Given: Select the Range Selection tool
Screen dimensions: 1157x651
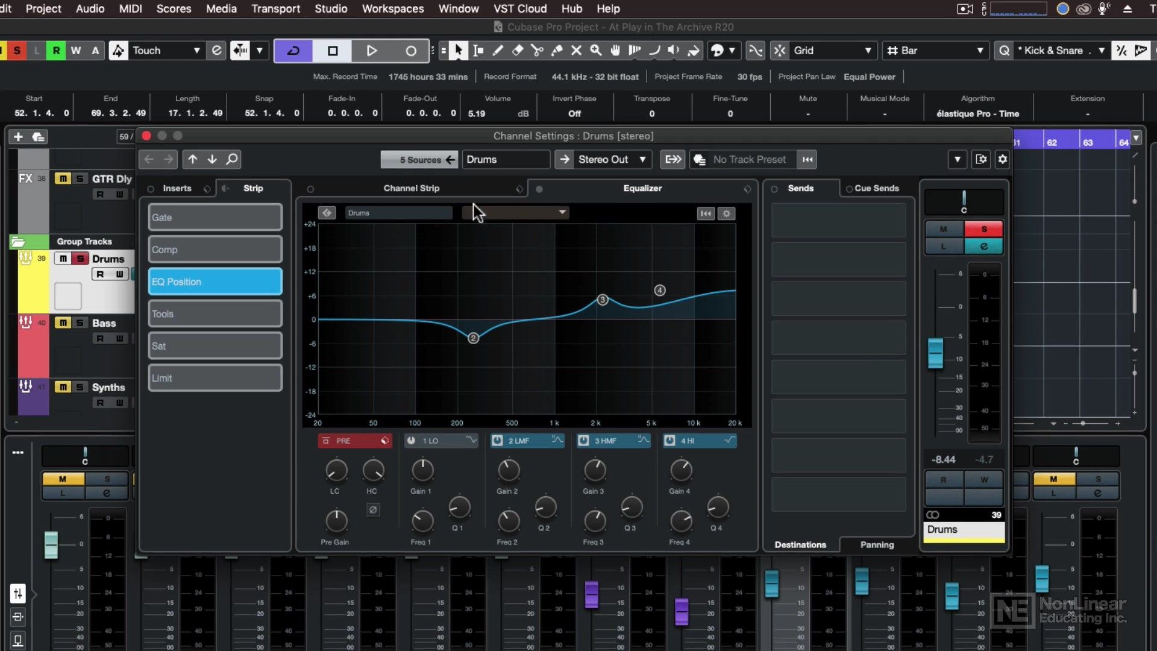Looking at the screenshot, I should (x=478, y=51).
